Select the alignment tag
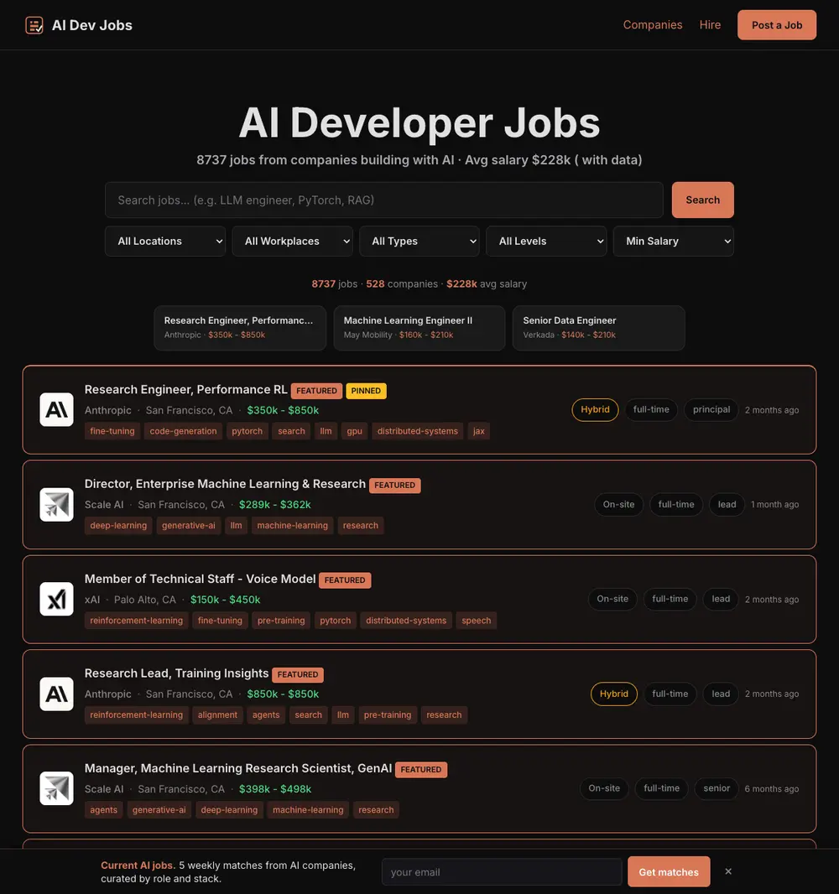The image size is (839, 894). (217, 715)
